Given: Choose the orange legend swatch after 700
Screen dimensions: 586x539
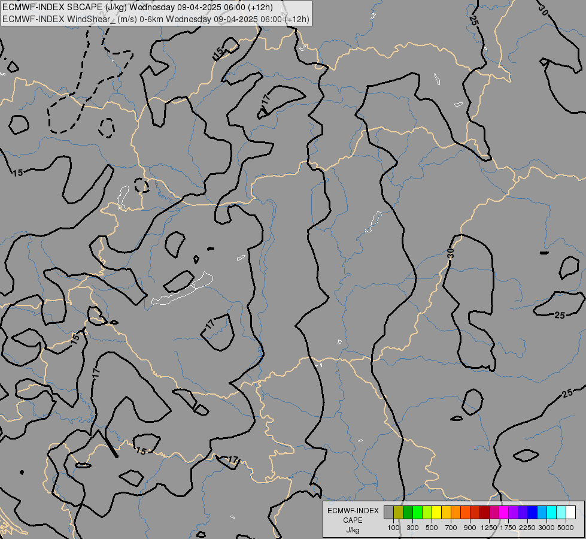Looking at the screenshot, I should coord(456,512).
